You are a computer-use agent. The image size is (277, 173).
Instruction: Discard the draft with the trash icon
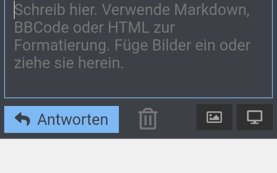[x=148, y=119]
